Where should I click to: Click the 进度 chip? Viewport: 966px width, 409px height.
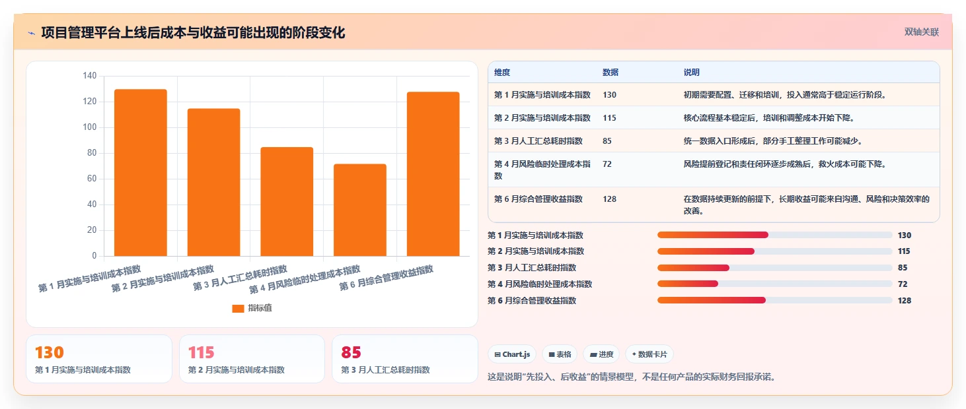pos(601,354)
